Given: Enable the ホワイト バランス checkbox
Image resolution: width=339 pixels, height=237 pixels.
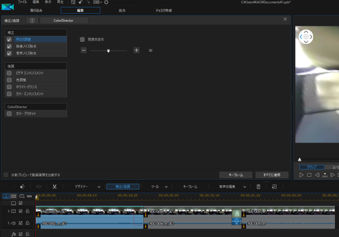Looking at the screenshot, I should point(9,87).
